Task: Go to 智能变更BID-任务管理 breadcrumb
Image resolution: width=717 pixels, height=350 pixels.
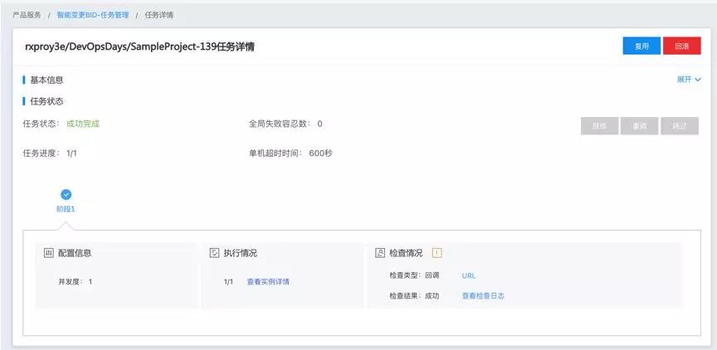Action: click(93, 15)
